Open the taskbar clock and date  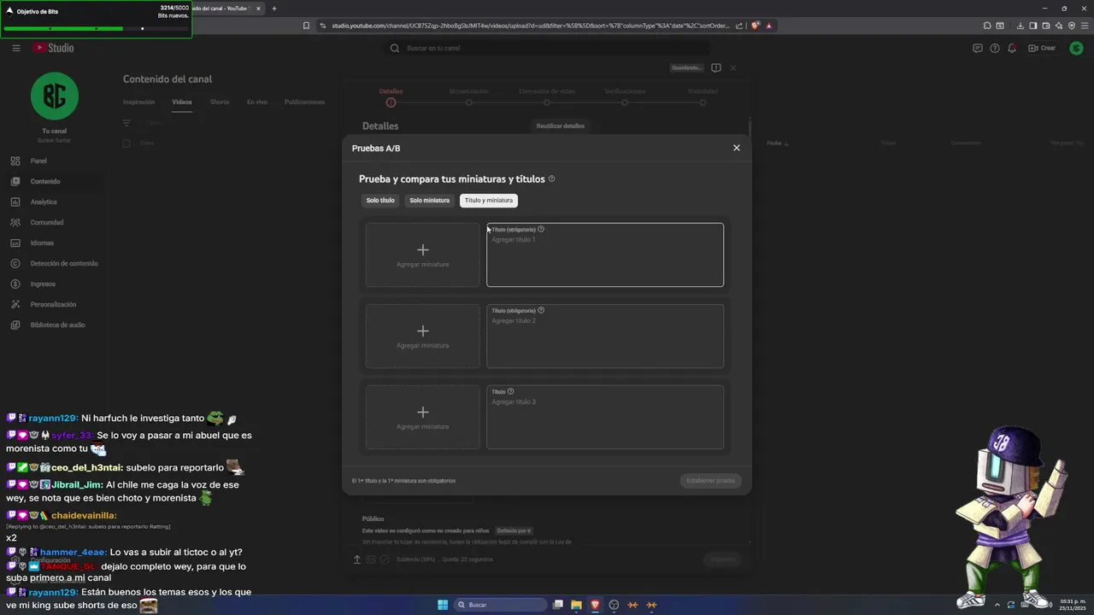[x=1073, y=605]
